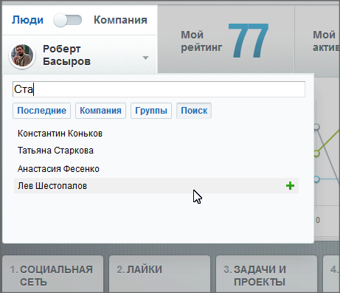Open the 3. Задачи и проекты section
Image resolution: width=340 pixels, height=293 pixels.
266,274
